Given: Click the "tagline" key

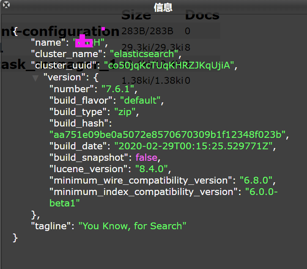Looking at the screenshot, I should pyautogui.click(x=51, y=226).
